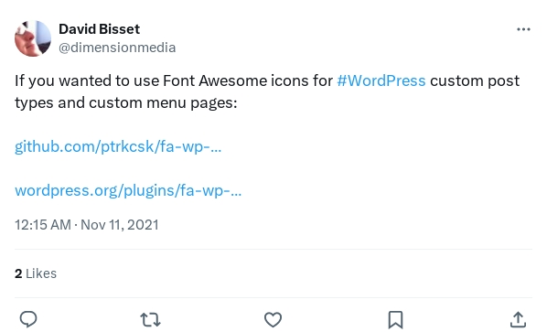Open the three-dot more options menu
The image size is (547, 332).
point(523,29)
